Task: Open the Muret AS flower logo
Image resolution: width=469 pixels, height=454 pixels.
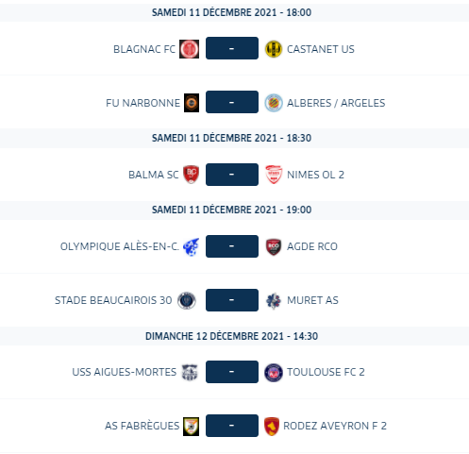Action: point(274,301)
